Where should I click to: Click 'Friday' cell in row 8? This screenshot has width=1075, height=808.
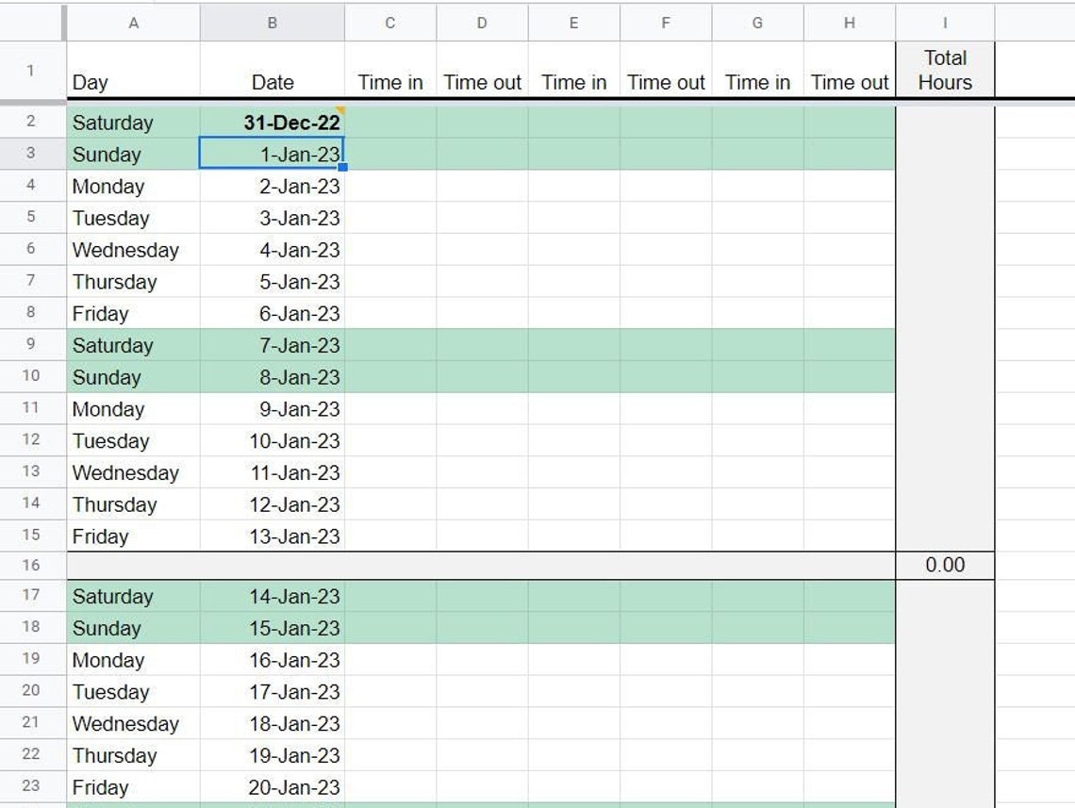click(x=134, y=312)
